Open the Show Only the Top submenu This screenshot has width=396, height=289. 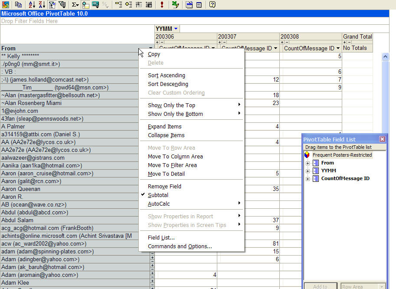pyautogui.click(x=171, y=105)
